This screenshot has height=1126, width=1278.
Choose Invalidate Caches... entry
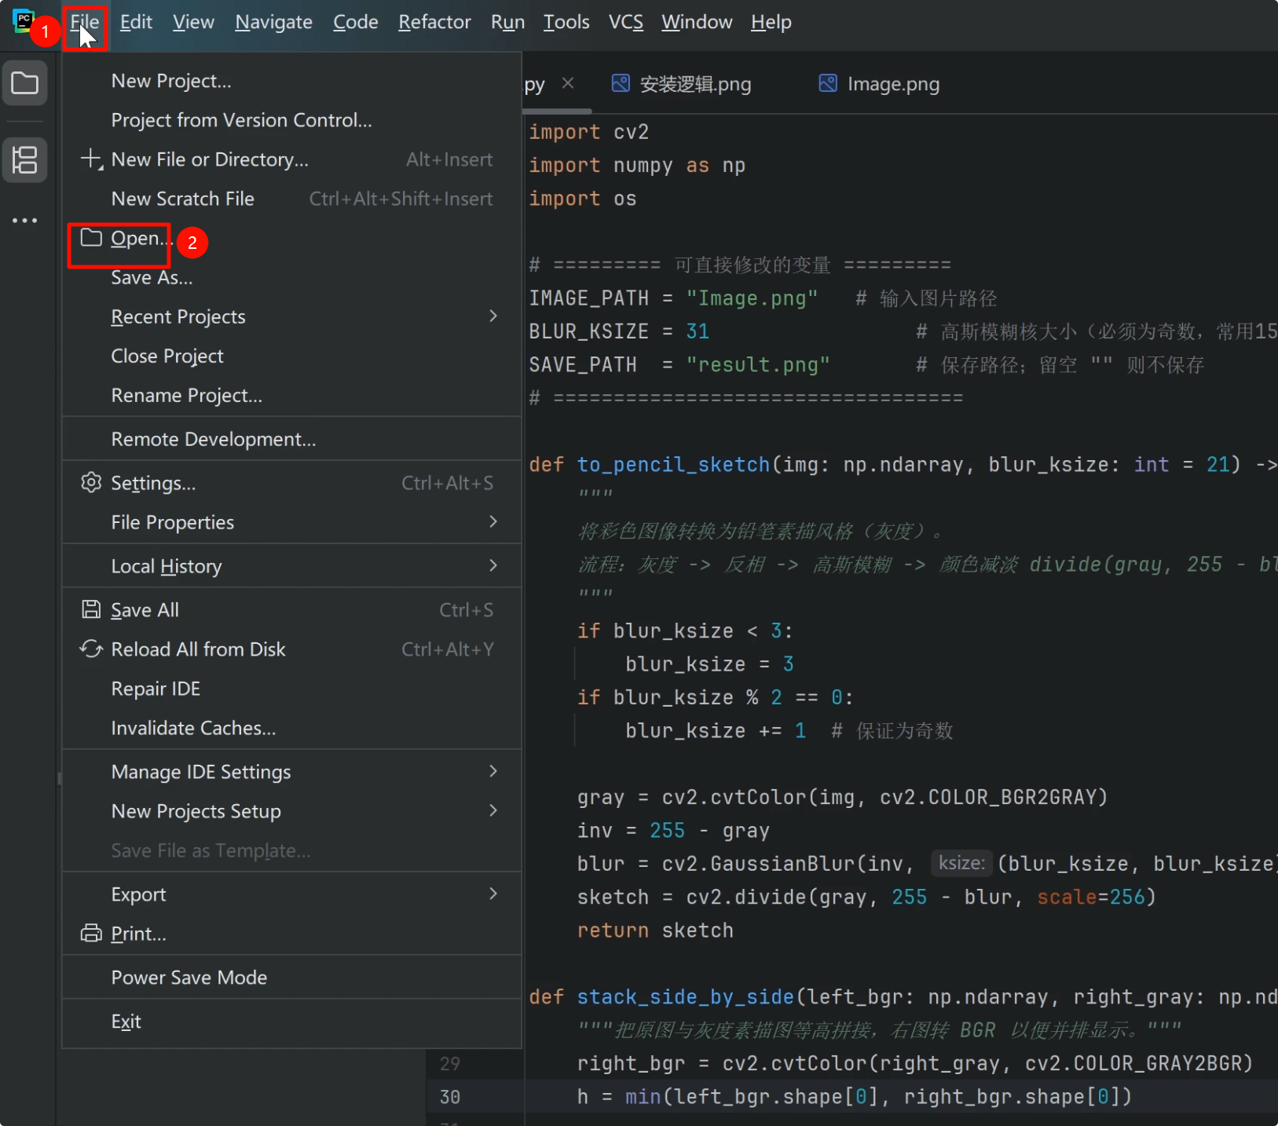click(291, 728)
